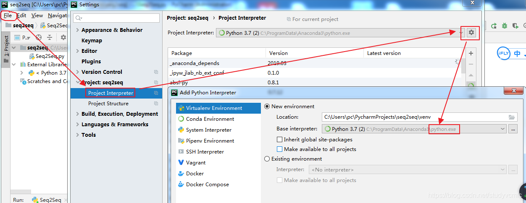This screenshot has height=203, width=526.
Task: Click the seq2seq breadcrumb in navigation bar
Action: pyautogui.click(x=19, y=26)
